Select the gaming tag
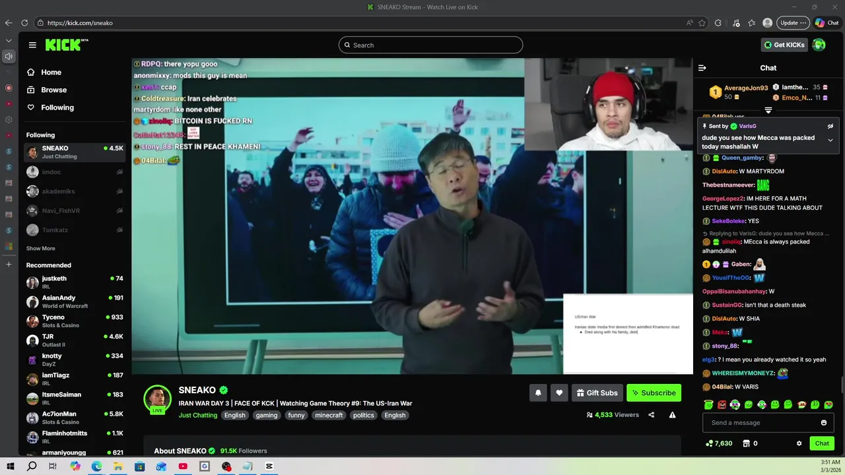Screen dimensions: 845x475 coord(267,415)
